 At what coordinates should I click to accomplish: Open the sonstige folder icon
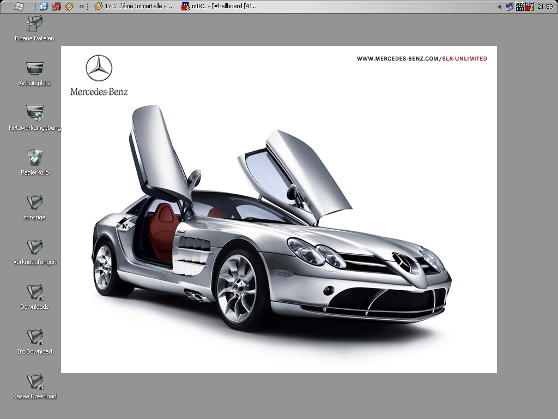coord(34,203)
